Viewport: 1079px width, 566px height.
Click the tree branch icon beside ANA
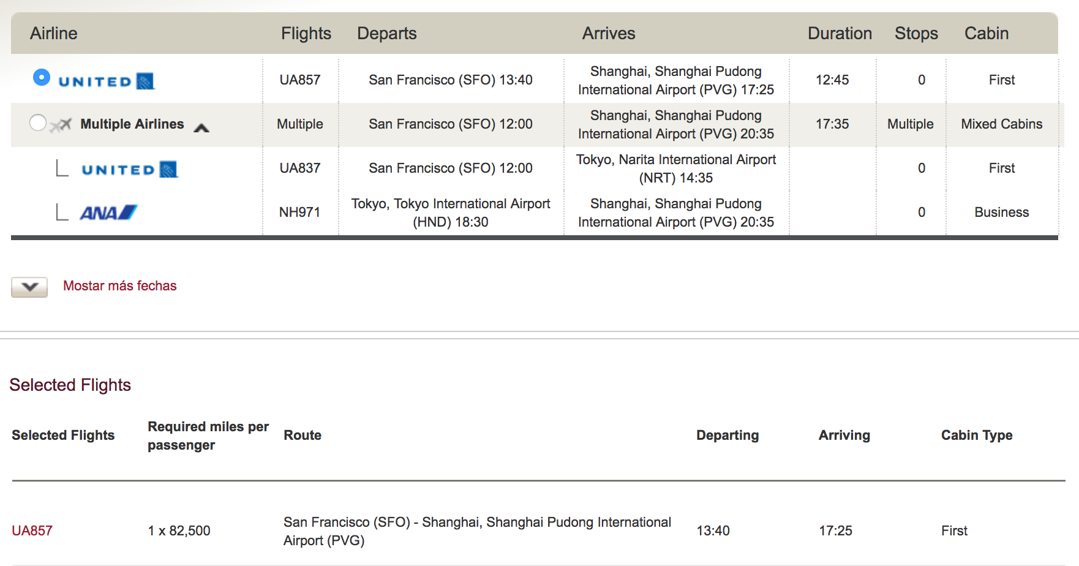tap(62, 212)
